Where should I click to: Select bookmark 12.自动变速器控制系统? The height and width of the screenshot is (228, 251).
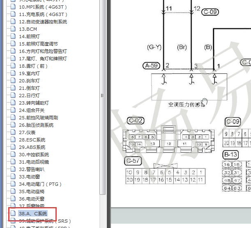tap(43, 22)
